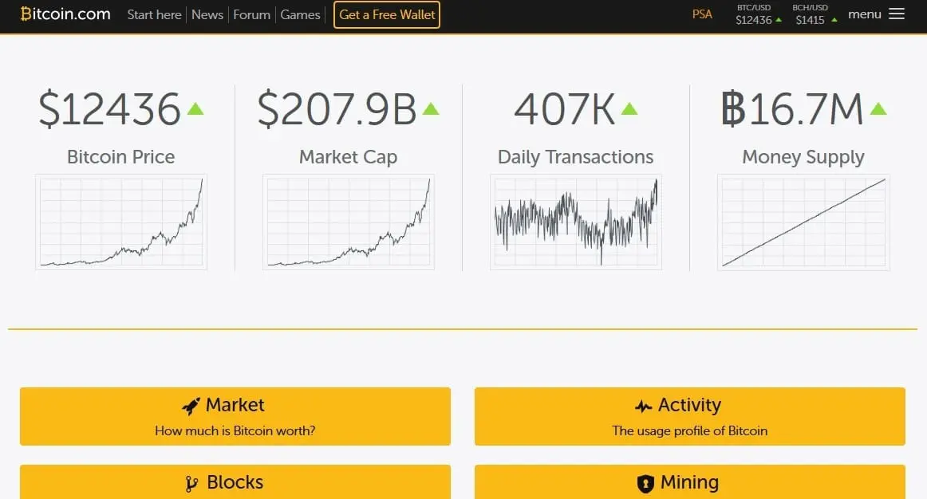Click the BTC/USD price ticker
Screen dimensions: 927x499
tap(759, 15)
